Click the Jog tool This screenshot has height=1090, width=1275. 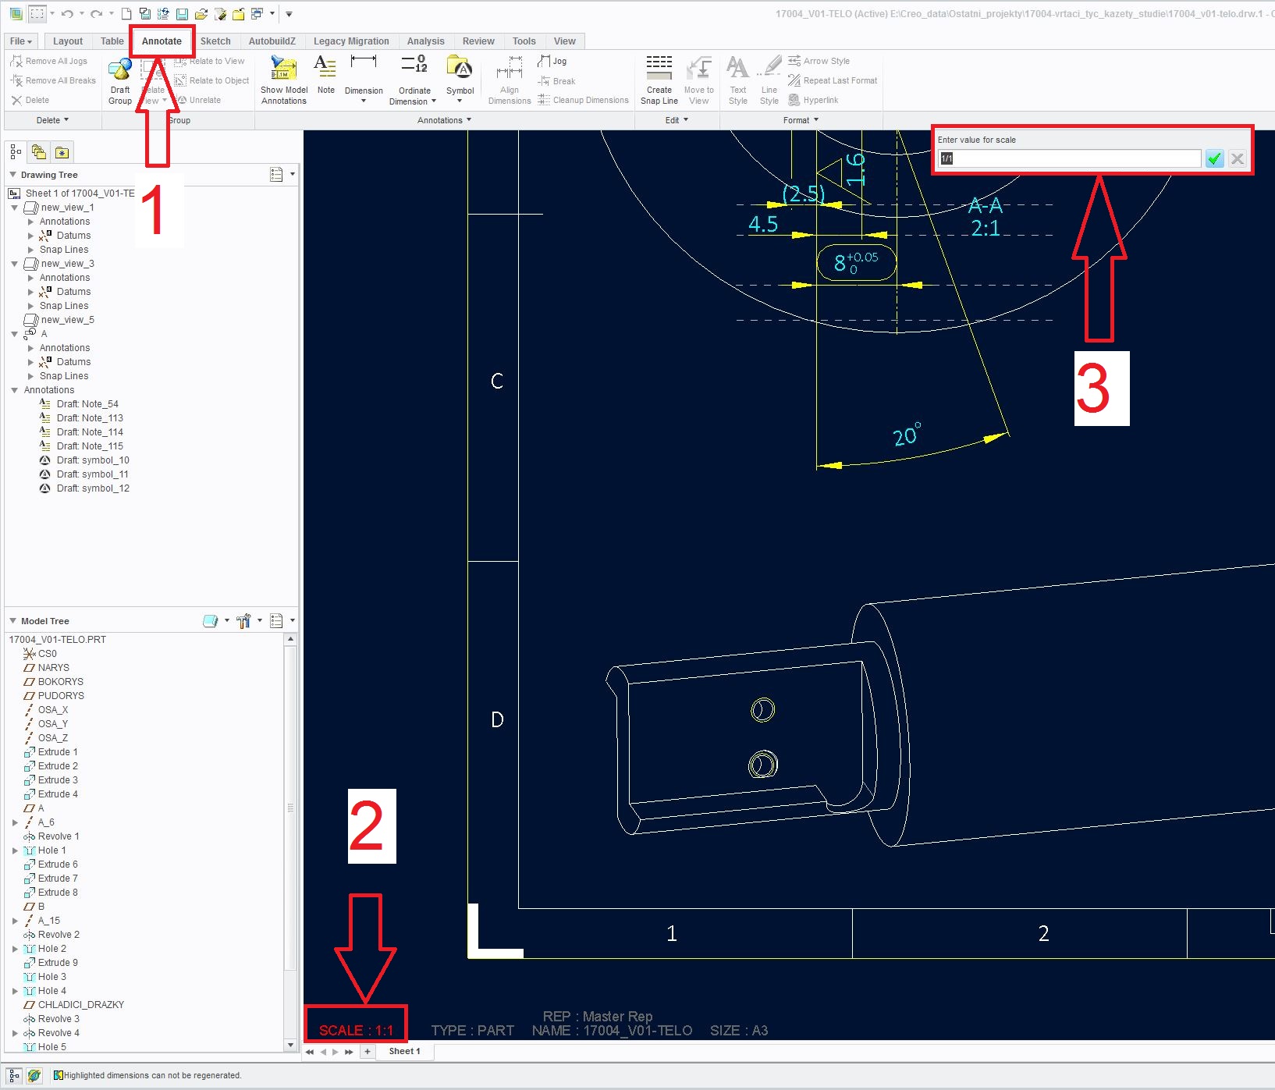(x=552, y=61)
